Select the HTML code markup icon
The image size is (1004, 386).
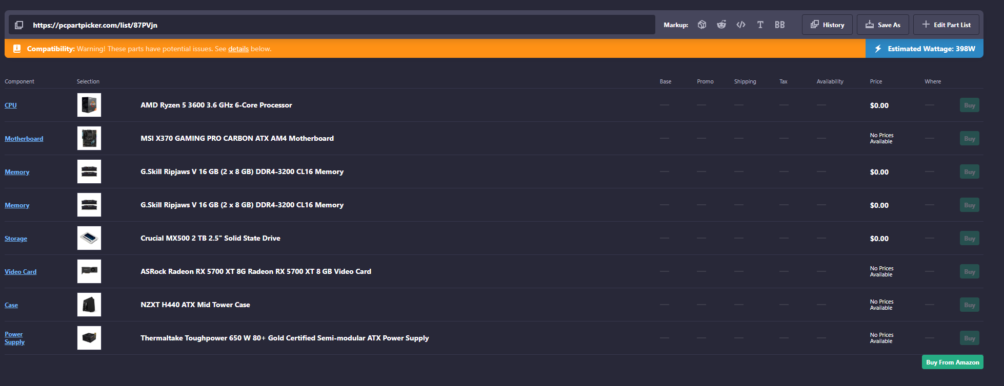pyautogui.click(x=741, y=25)
